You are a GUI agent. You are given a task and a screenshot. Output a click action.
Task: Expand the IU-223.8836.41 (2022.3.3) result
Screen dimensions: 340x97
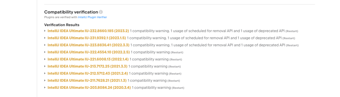point(45,45)
